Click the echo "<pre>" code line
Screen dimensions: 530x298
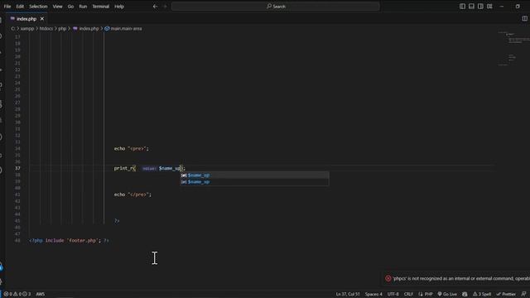pos(131,148)
